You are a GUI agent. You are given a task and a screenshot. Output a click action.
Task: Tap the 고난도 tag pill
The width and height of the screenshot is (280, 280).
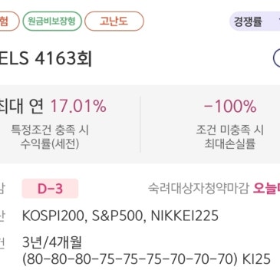[x=114, y=21]
